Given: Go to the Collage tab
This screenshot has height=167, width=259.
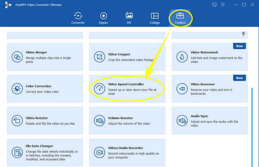Looking at the screenshot, I should coord(155,18).
